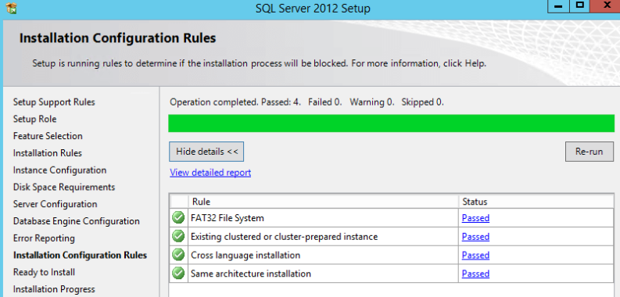
Task: Click the Status column header
Action: click(x=536, y=202)
